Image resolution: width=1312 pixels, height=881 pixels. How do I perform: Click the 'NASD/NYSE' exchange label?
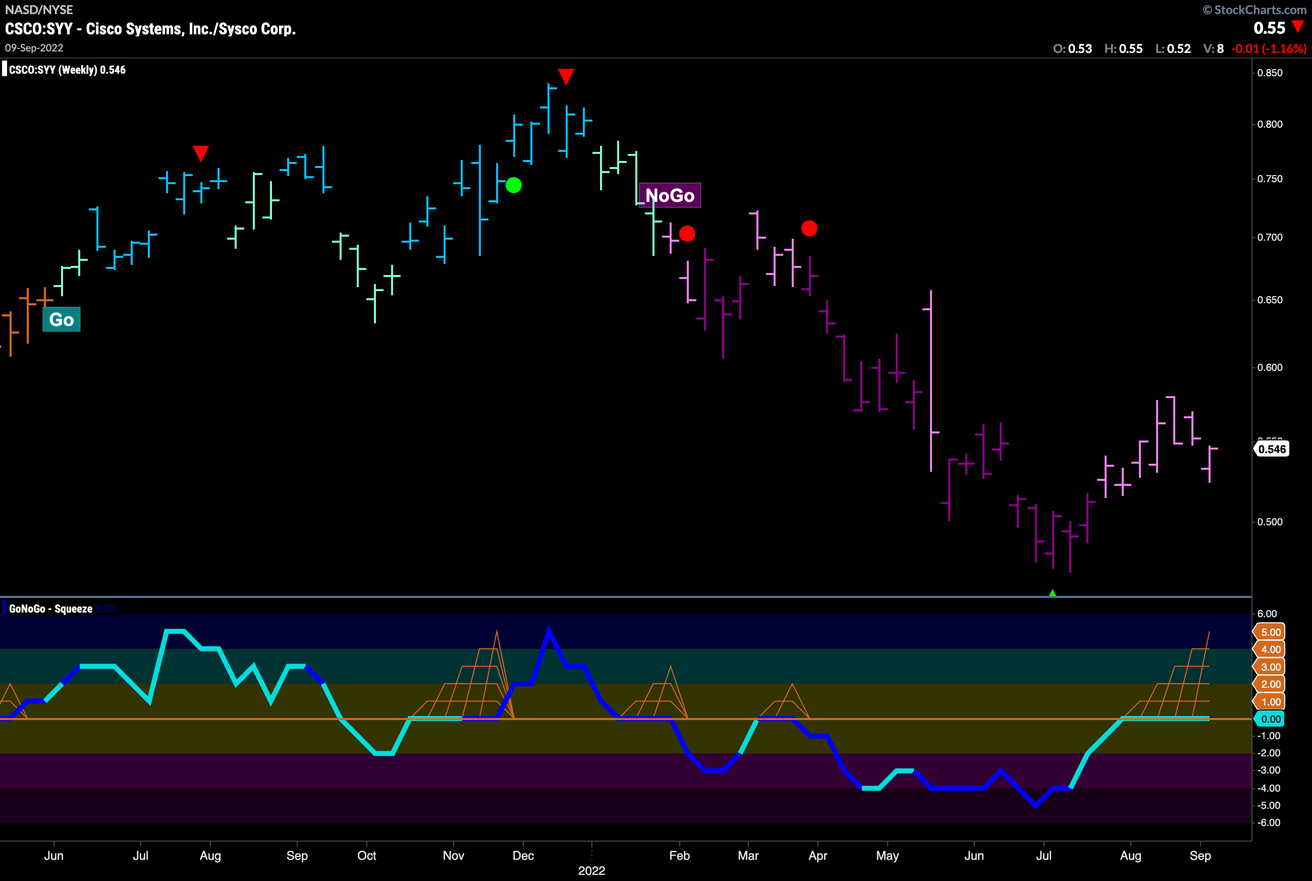click(39, 10)
